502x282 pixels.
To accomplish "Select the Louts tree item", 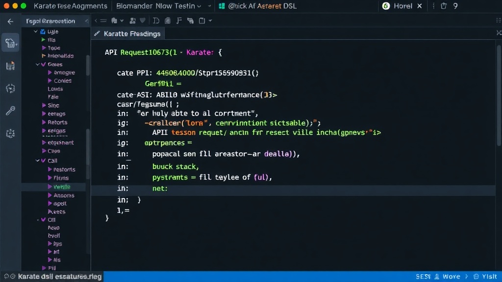I will tap(55, 89).
